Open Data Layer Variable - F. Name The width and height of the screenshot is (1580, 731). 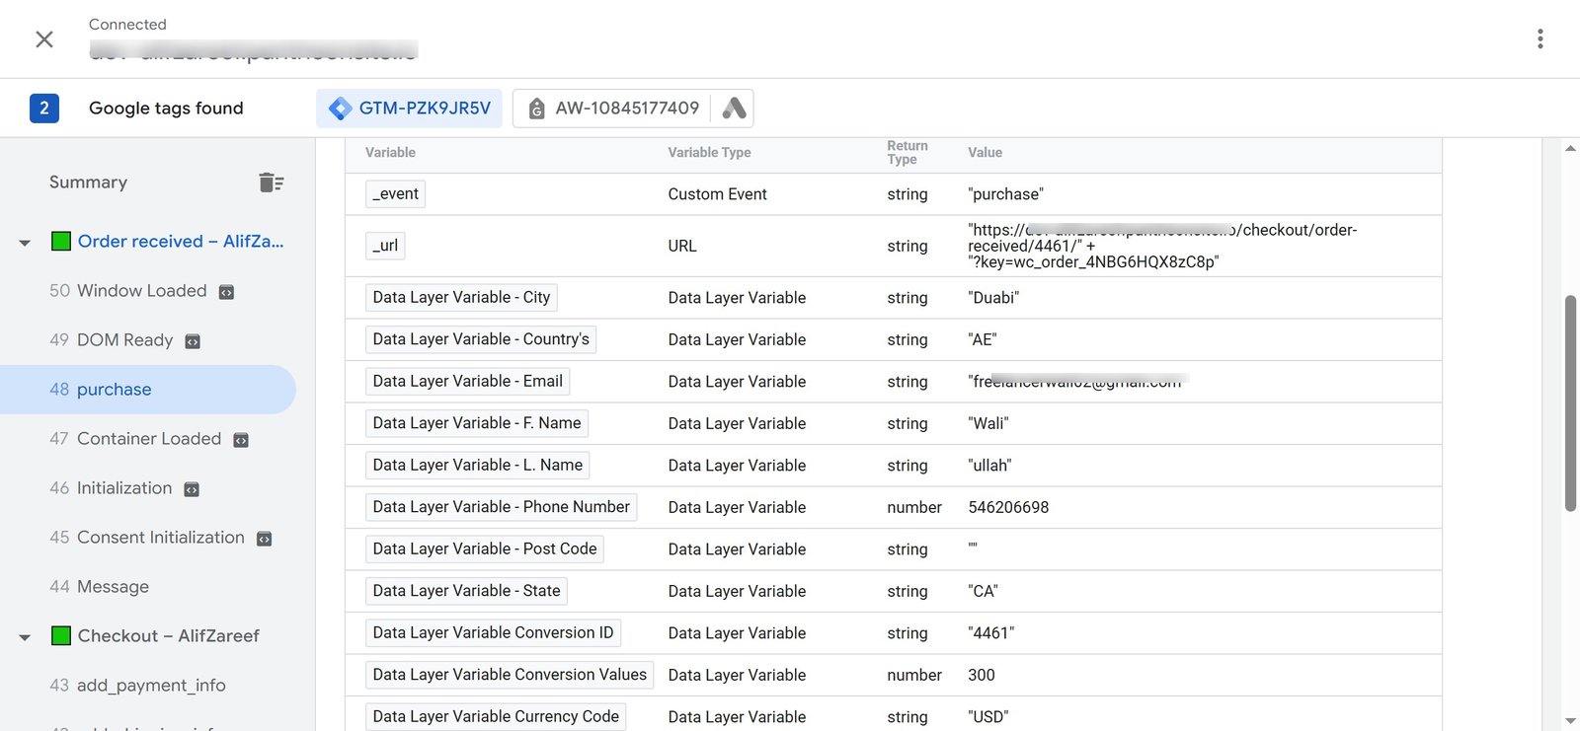pos(477,423)
